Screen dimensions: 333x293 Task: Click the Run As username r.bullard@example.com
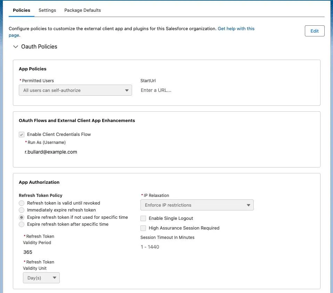point(51,152)
